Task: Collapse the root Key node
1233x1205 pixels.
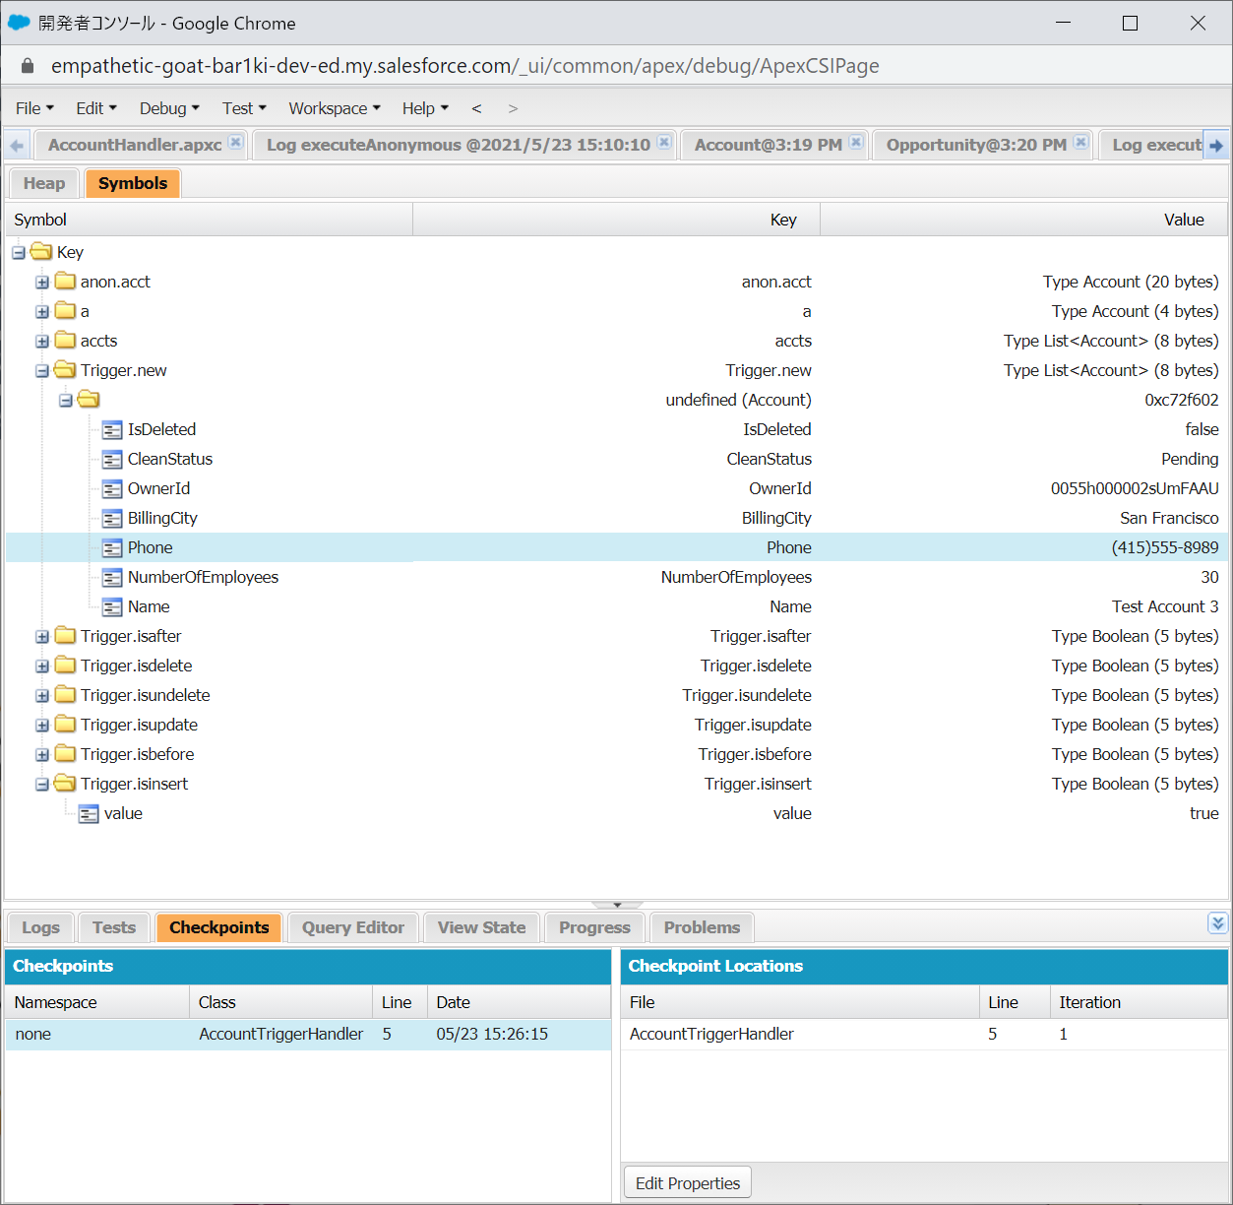Action: 19,253
